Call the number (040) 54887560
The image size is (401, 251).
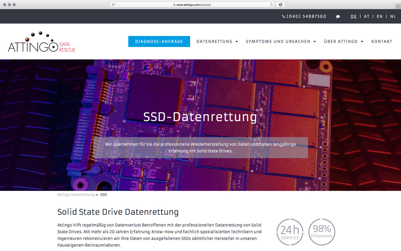306,17
